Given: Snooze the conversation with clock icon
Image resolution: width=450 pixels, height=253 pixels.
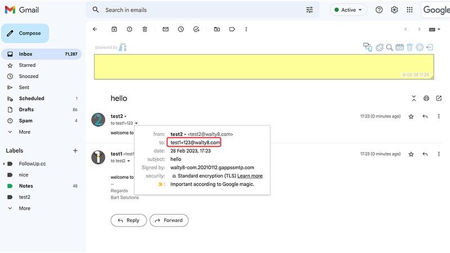Looking at the screenshot, I should click(x=181, y=29).
